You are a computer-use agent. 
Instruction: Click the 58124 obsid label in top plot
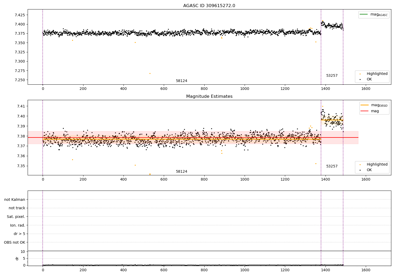pos(181,81)
